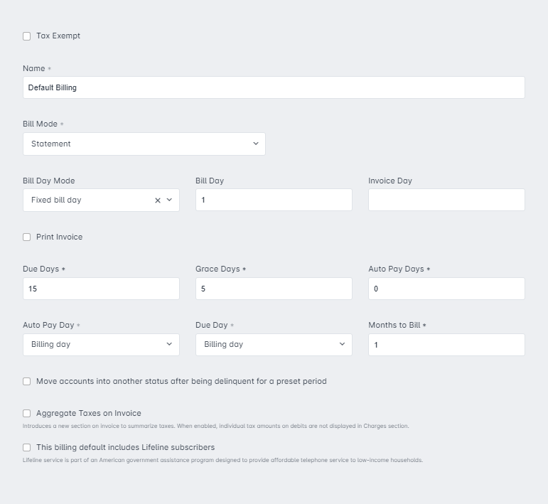This screenshot has height=504, width=548.
Task: Click the Grace Days input field
Action: point(274,289)
